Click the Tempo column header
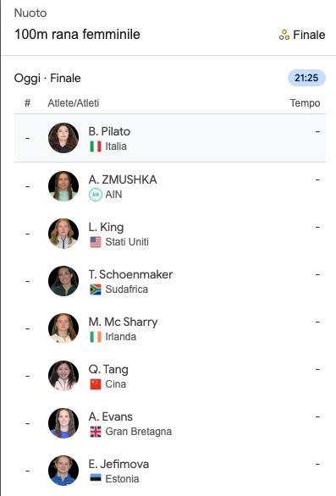The height and width of the screenshot is (496, 336). [x=305, y=103]
